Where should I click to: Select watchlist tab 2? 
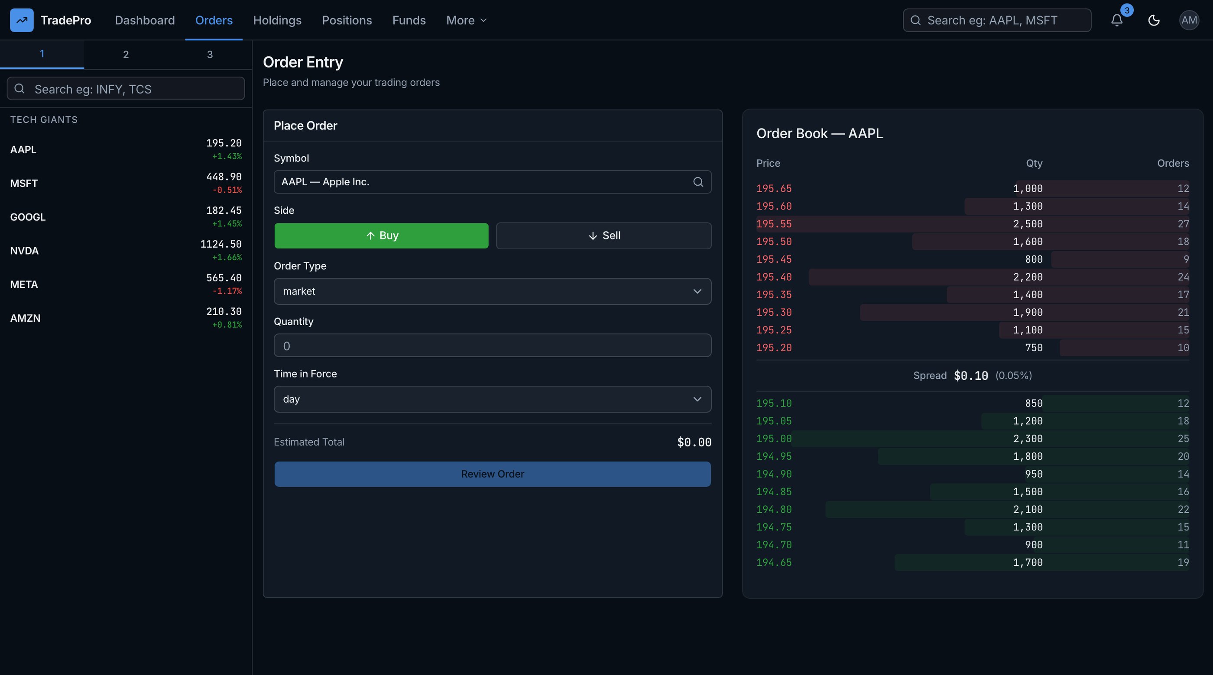tap(126, 55)
